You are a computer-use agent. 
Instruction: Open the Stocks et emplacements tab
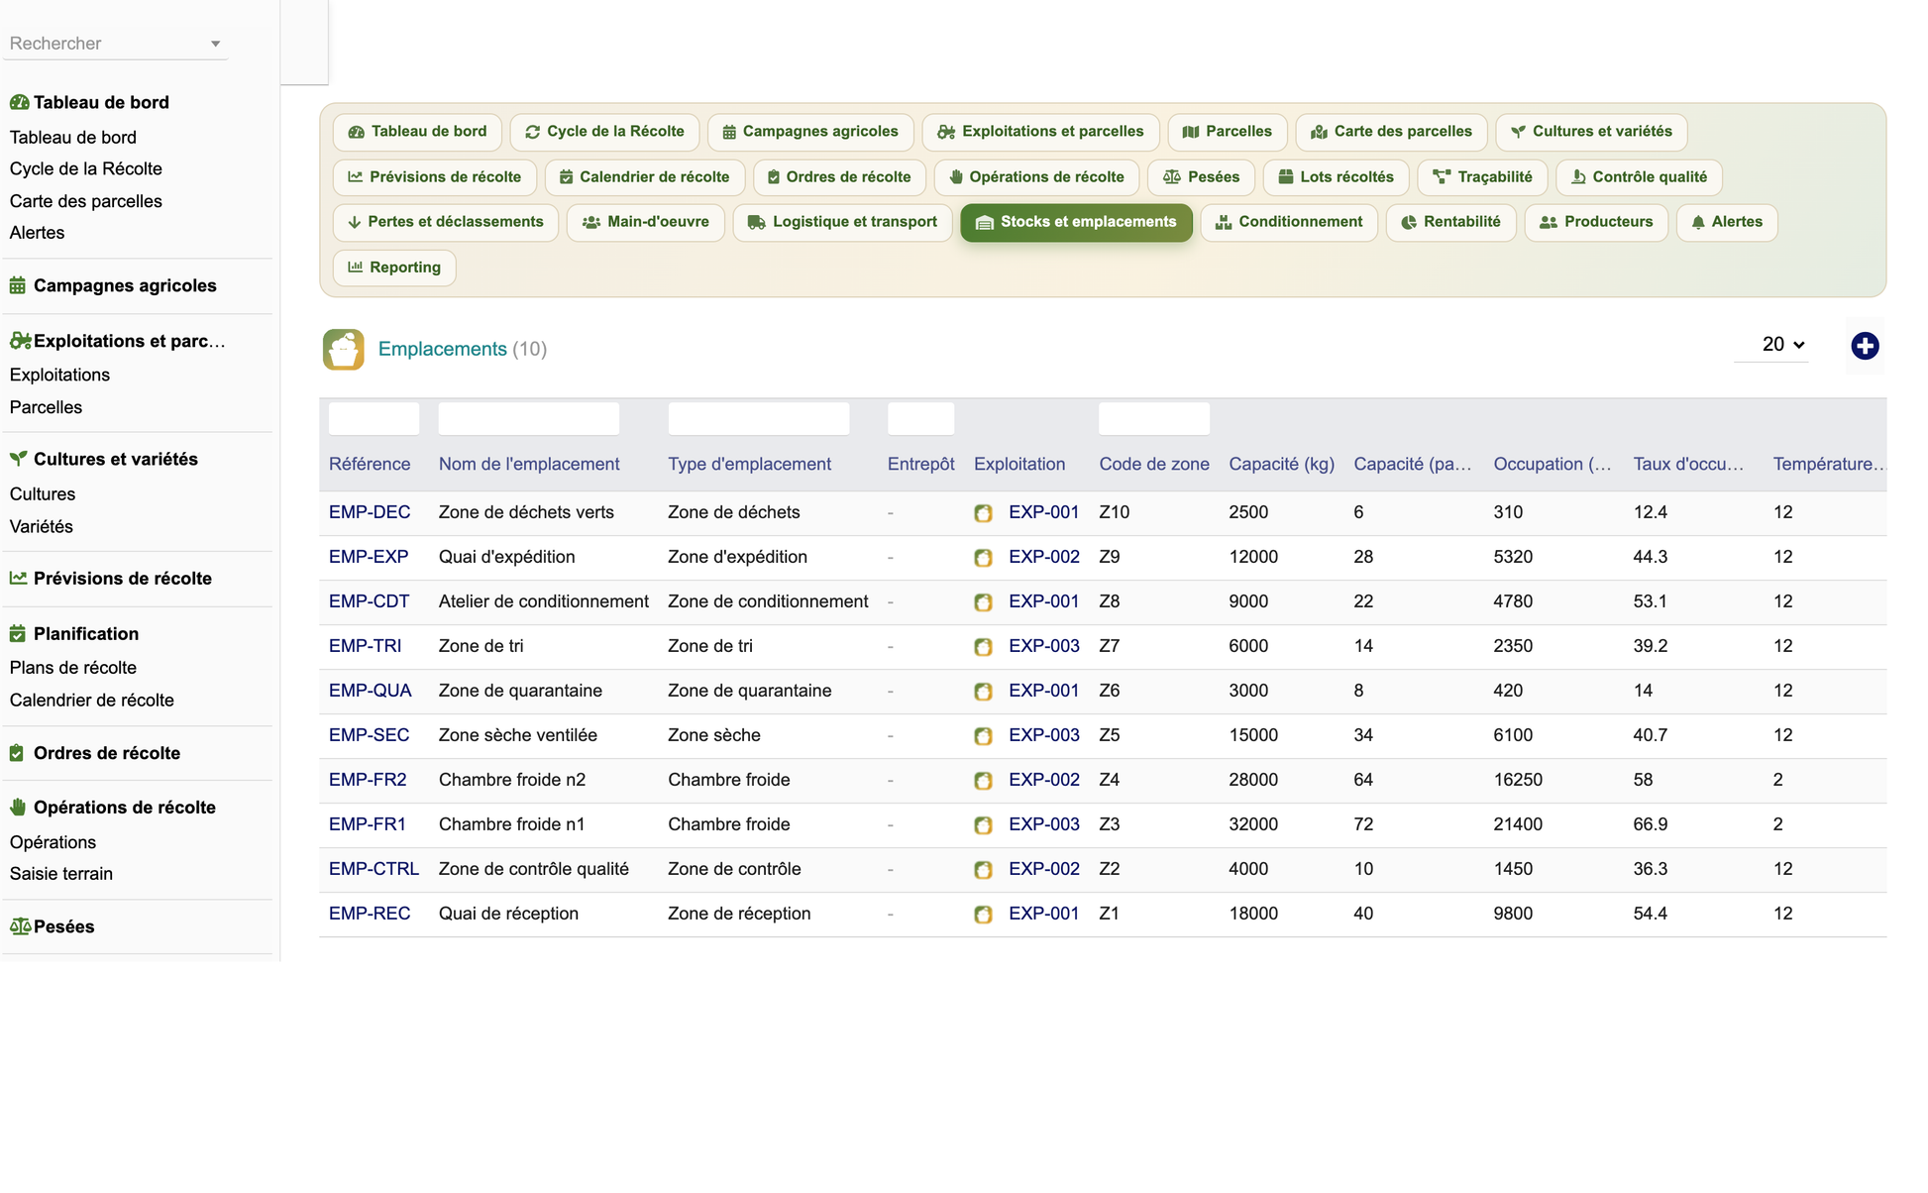click(1076, 222)
